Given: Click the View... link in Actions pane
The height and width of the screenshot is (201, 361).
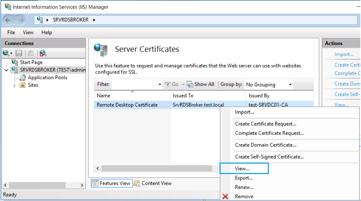Looking at the screenshot, I should pos(341,105).
